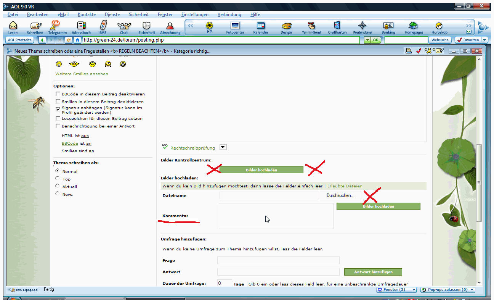Open the Banking icon
Viewport: 494px width, 300px height.
pyautogui.click(x=388, y=26)
